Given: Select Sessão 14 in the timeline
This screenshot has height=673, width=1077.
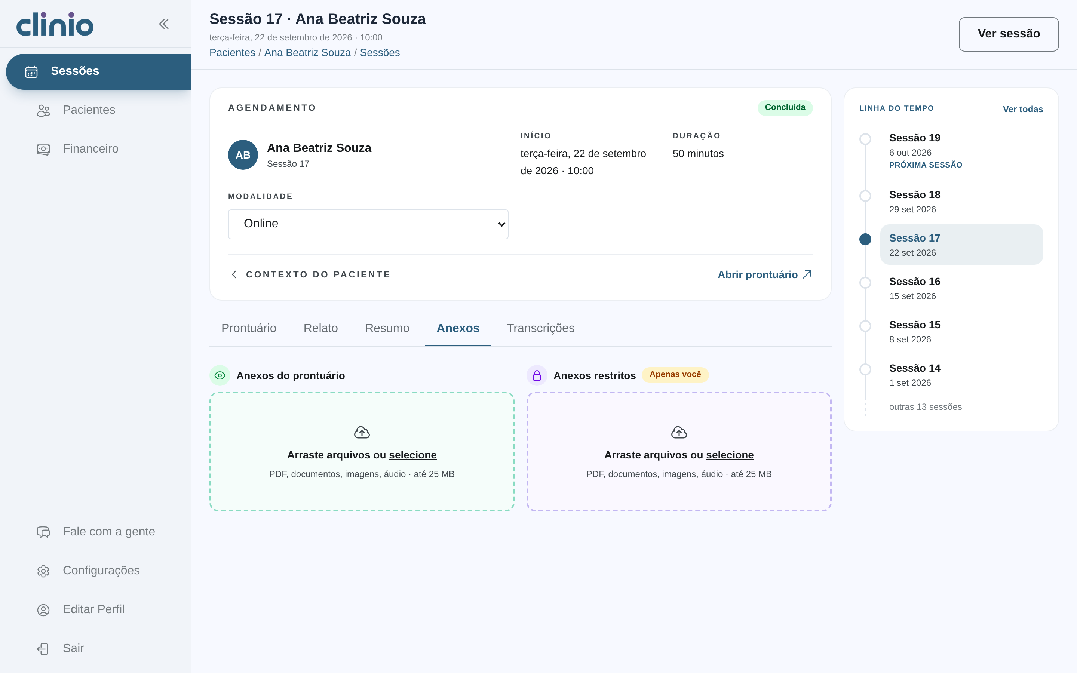Looking at the screenshot, I should pyautogui.click(x=961, y=375).
